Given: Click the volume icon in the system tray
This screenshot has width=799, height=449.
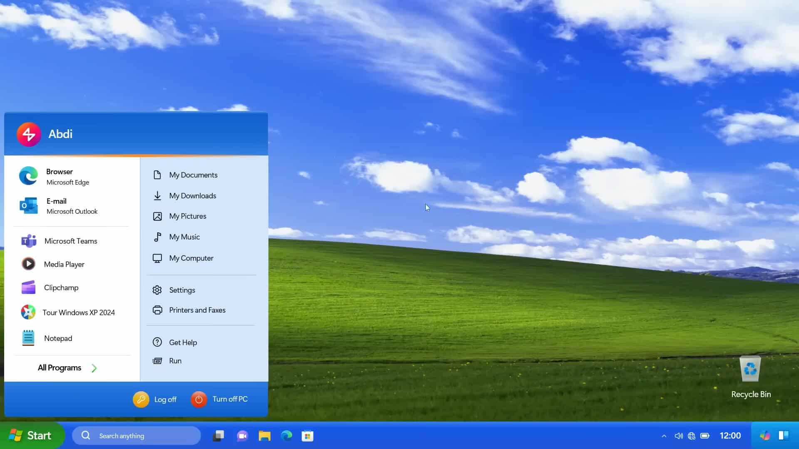Looking at the screenshot, I should (x=679, y=435).
